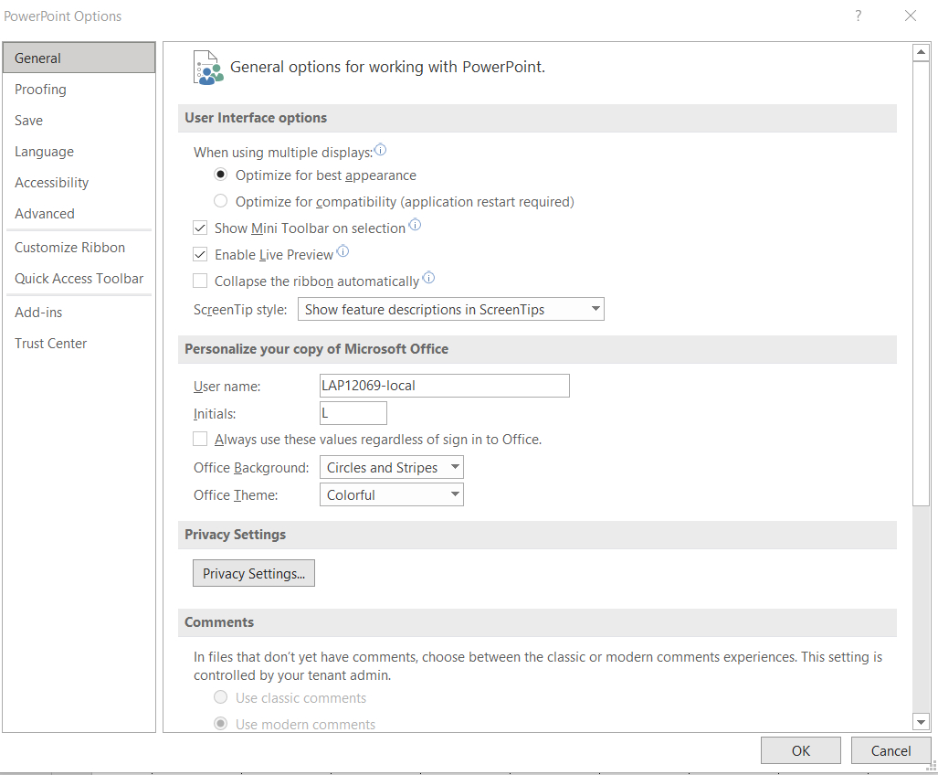Viewport: 938px width, 775px height.
Task: Check Always use these values regardless of sign in
Action: (200, 440)
